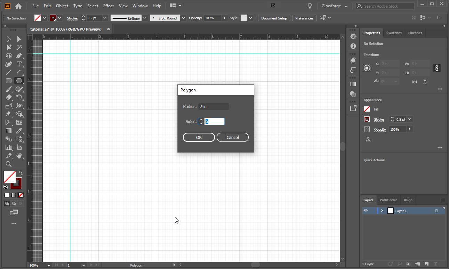
Task: Switch to the Pathfinder tab
Action: [x=388, y=200]
